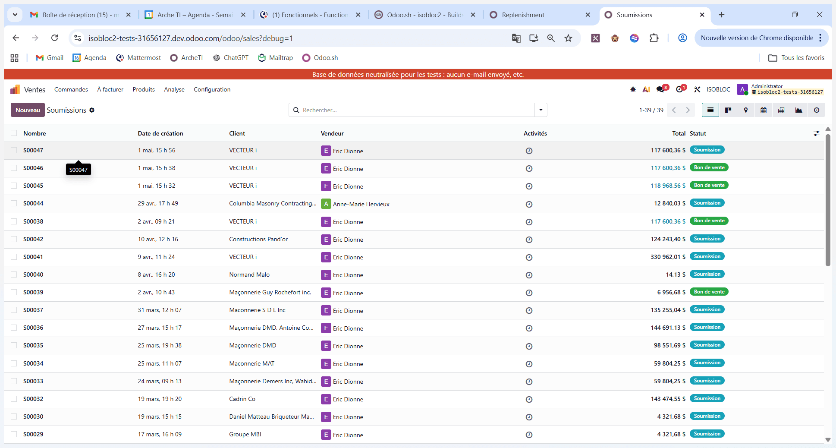Tick the S00044 row checkbox
The width and height of the screenshot is (836, 448).
point(14,203)
